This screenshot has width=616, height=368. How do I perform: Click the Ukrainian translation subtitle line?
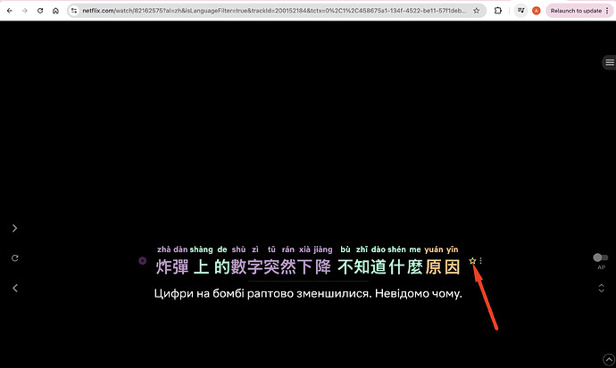tap(308, 294)
